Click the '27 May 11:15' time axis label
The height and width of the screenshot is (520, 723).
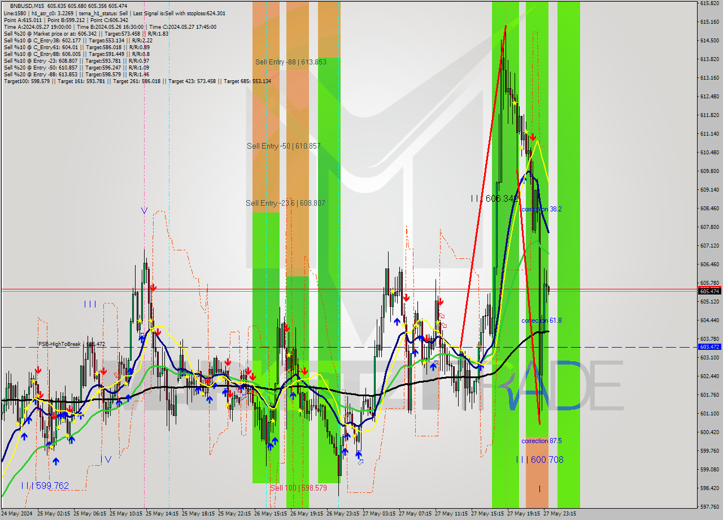tap(451, 514)
